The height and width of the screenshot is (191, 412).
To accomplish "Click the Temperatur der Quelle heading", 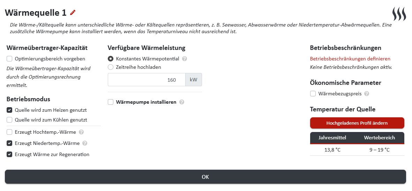I will (343, 109).
